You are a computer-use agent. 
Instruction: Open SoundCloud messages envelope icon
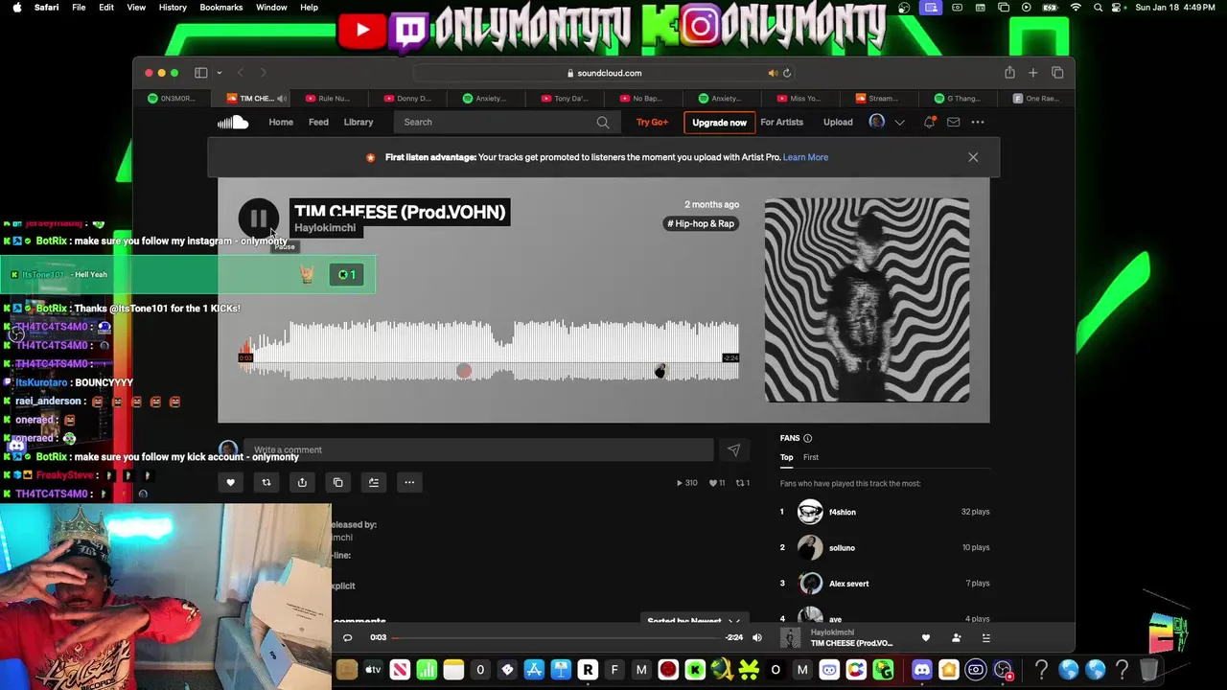953,122
